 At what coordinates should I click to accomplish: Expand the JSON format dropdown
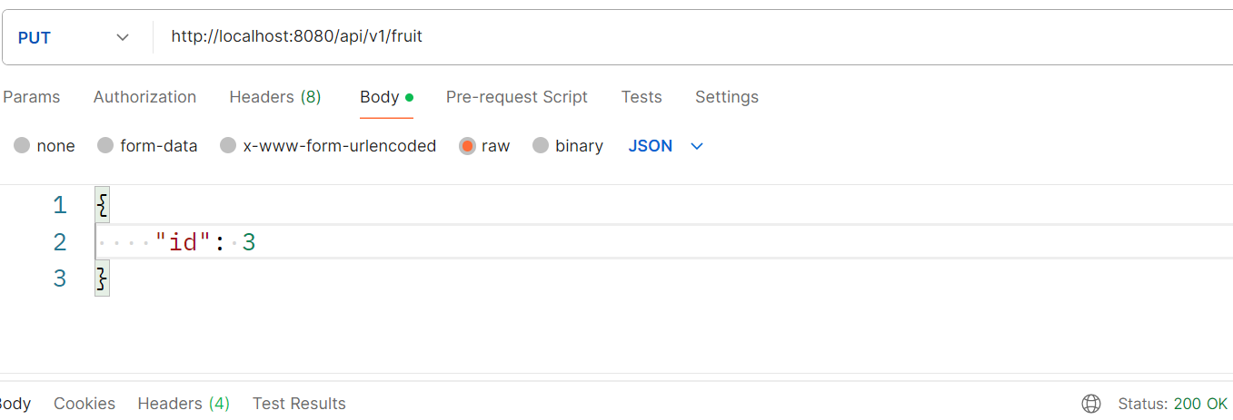pyautogui.click(x=666, y=146)
